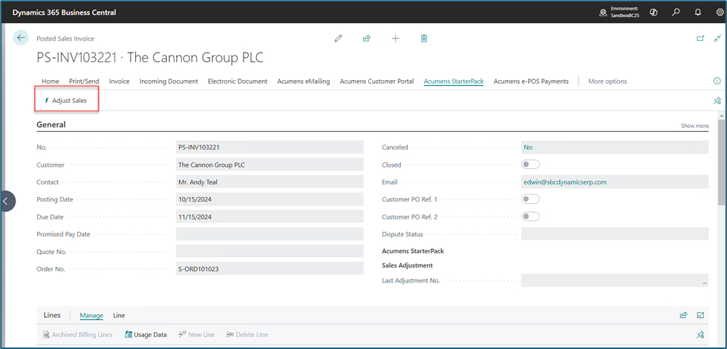Toggle Customer PO Ref. 2 switch
Image resolution: width=727 pixels, height=349 pixels.
[531, 216]
